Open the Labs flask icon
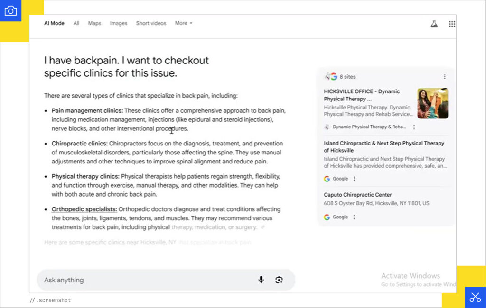Image resolution: width=486 pixels, height=308 pixels. point(434,24)
